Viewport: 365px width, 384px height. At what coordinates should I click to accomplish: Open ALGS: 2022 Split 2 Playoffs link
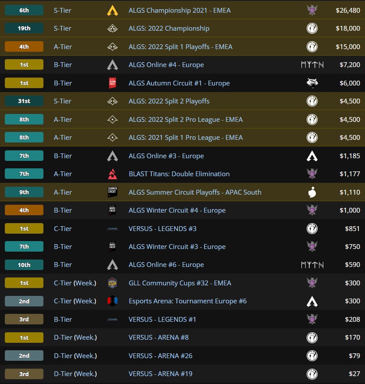(x=169, y=101)
